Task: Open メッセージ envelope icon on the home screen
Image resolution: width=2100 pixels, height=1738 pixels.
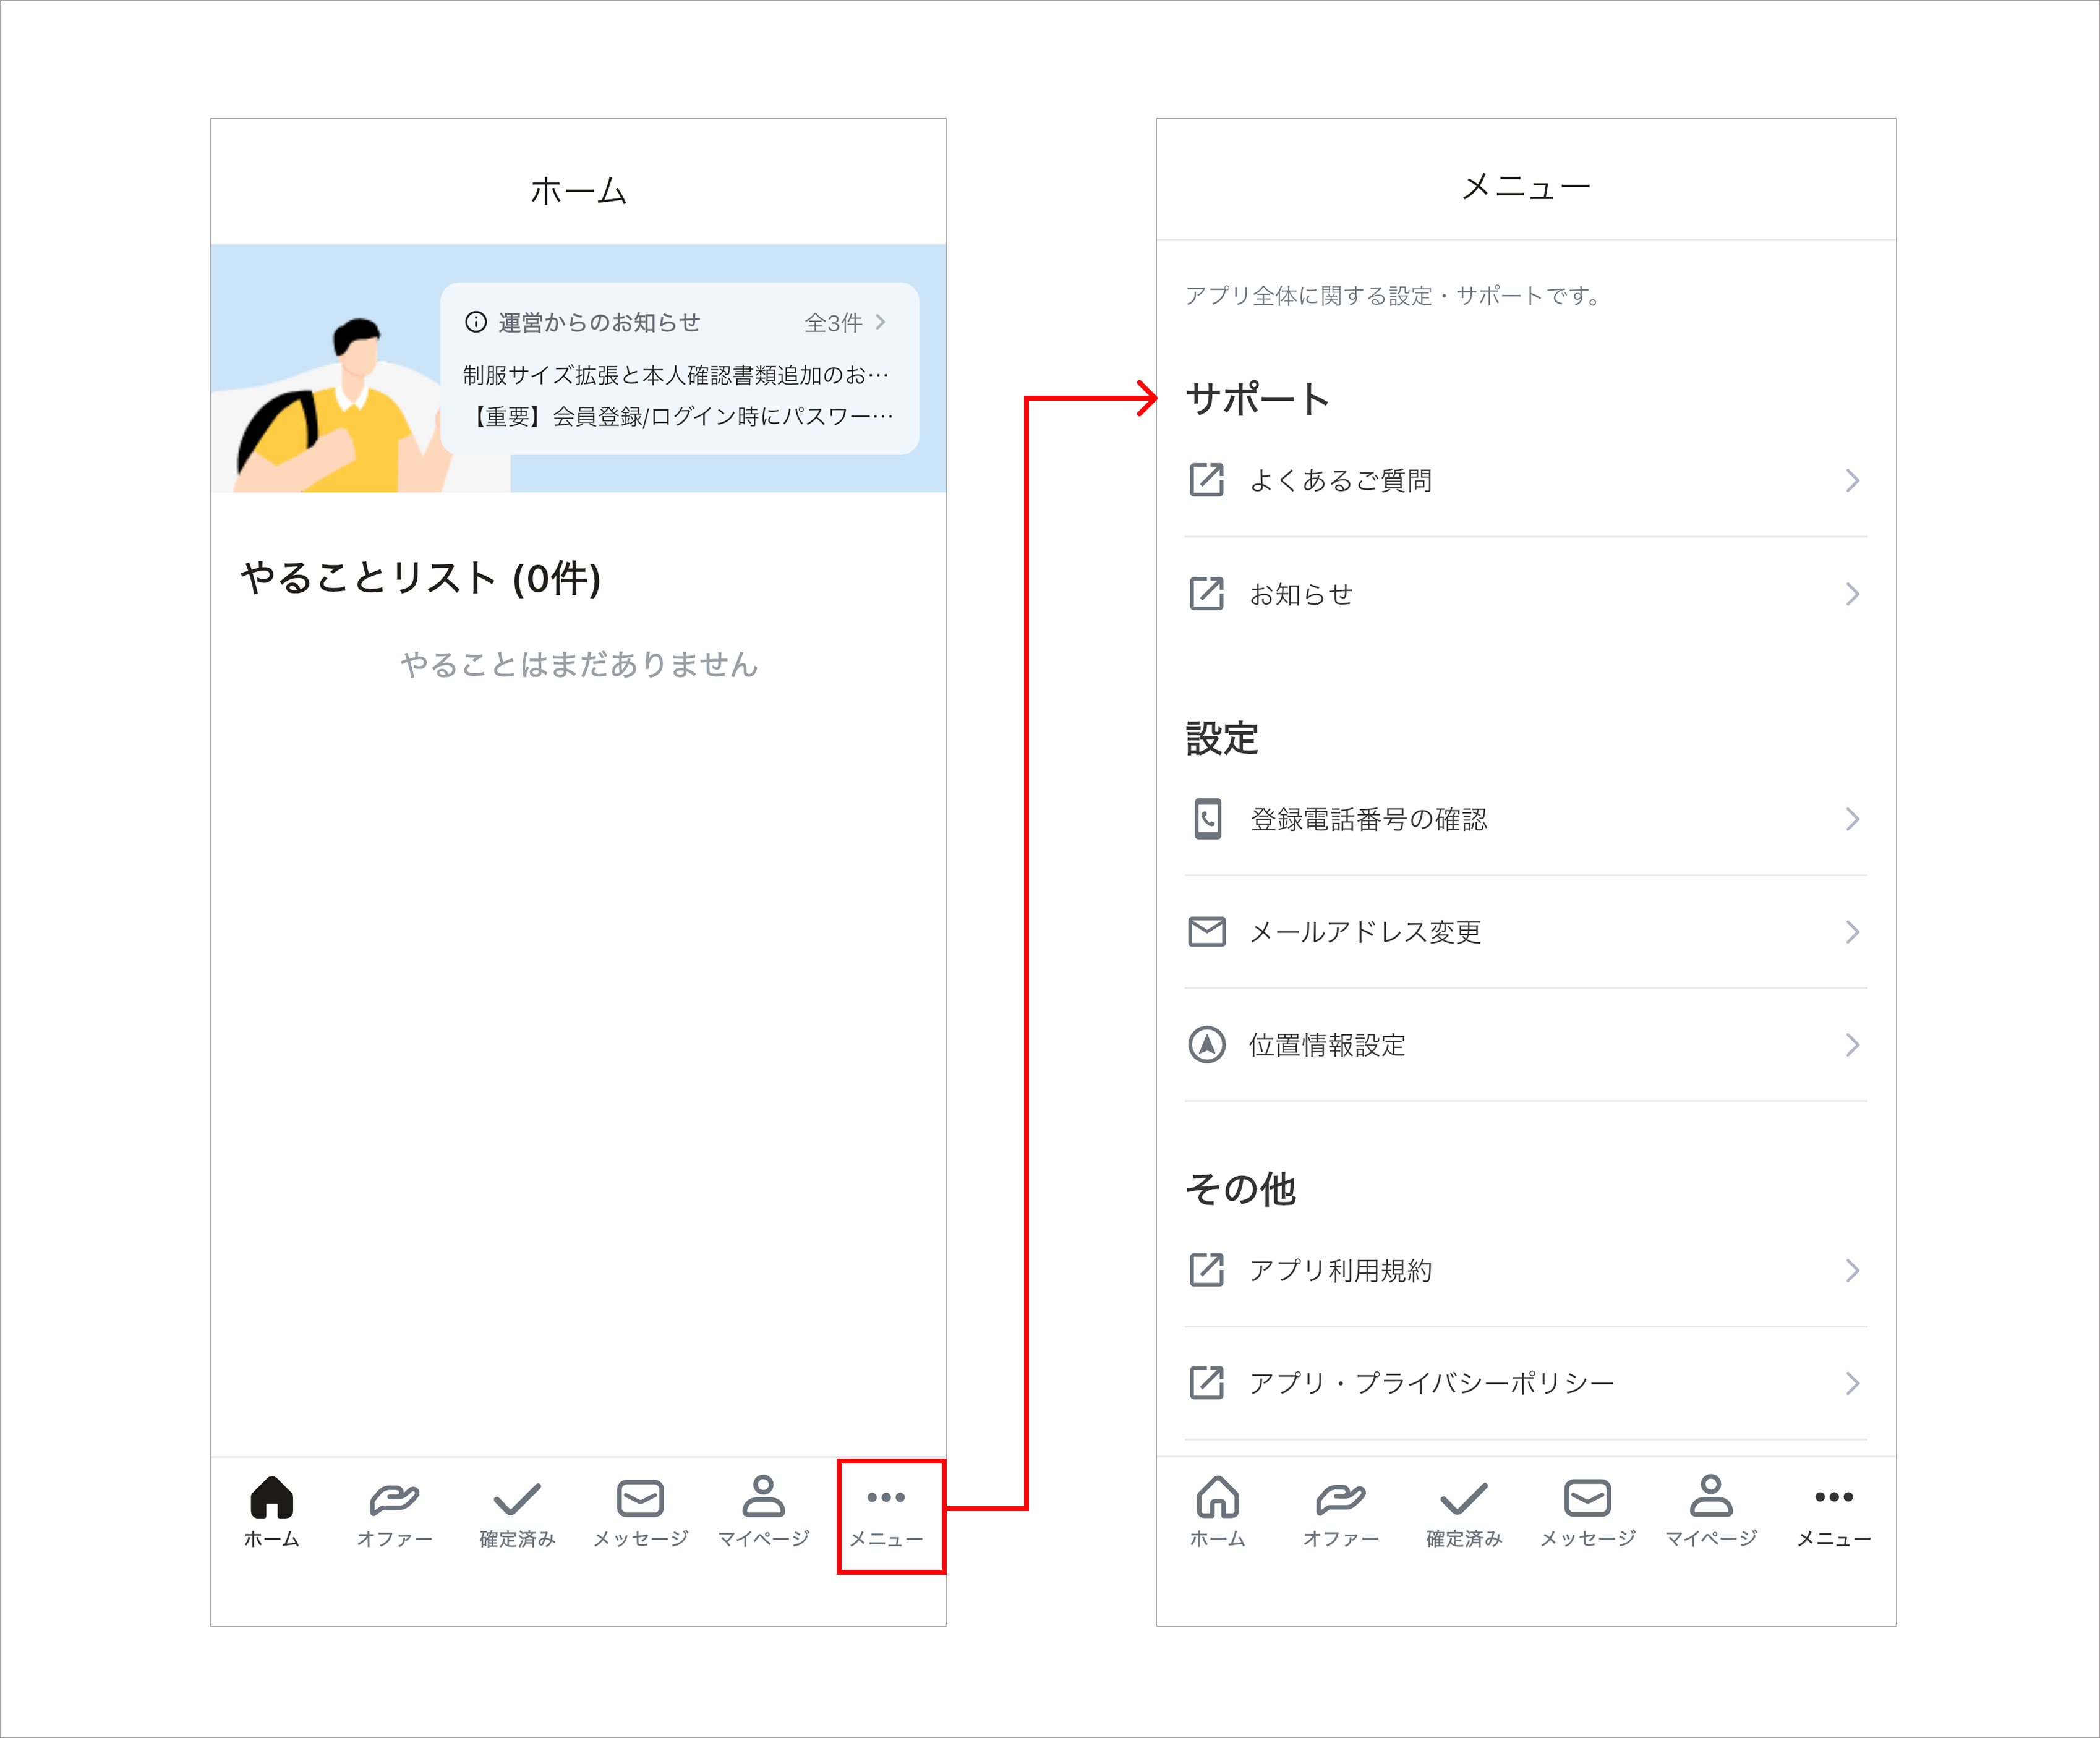Action: 640,1498
